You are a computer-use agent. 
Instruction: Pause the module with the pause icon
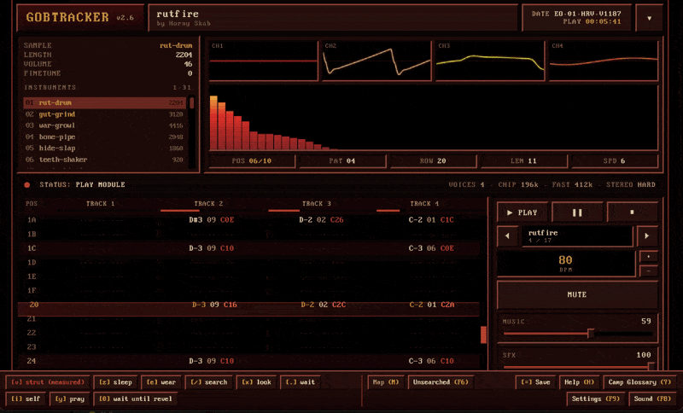click(x=577, y=212)
